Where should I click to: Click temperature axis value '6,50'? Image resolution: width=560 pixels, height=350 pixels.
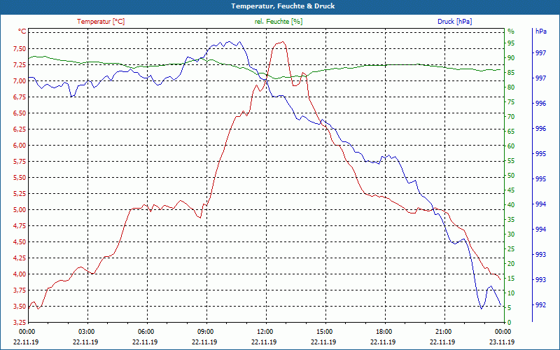(20, 113)
